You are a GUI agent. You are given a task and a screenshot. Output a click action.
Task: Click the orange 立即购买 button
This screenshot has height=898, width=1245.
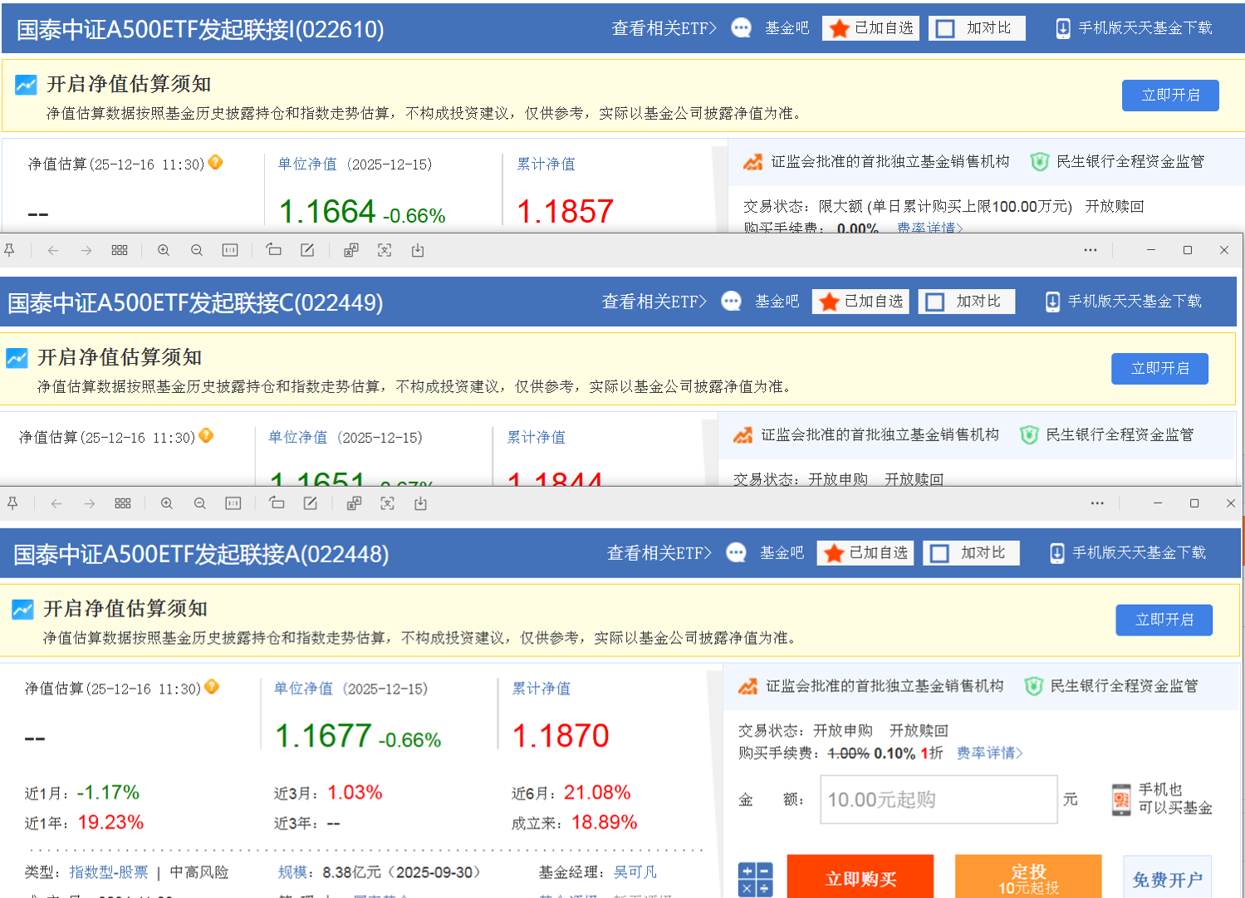860,876
